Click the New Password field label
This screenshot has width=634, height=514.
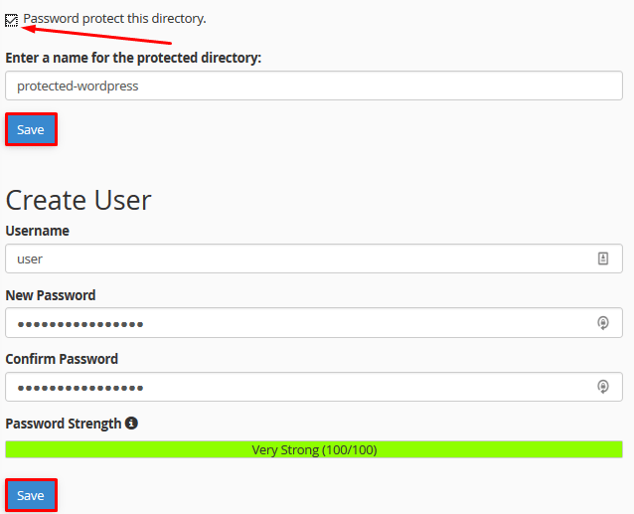51,295
